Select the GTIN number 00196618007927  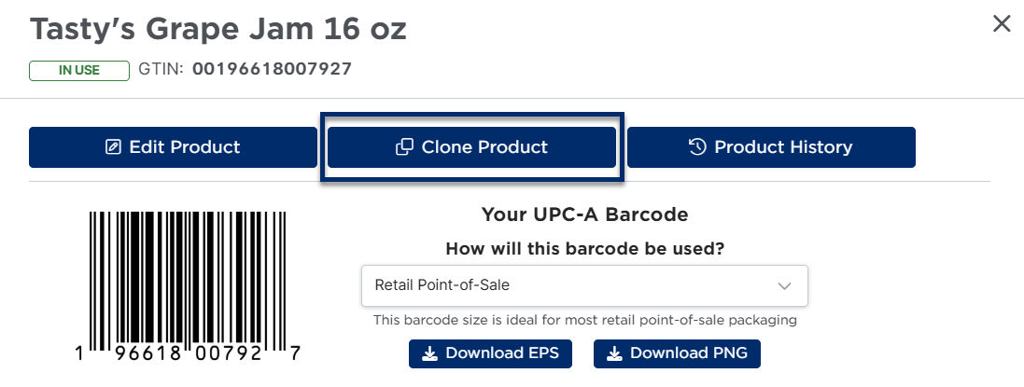point(272,68)
